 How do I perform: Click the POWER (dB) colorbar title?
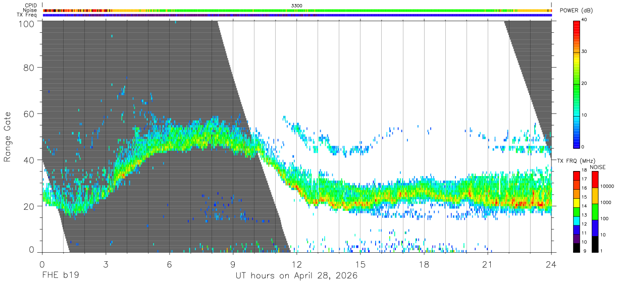pyautogui.click(x=577, y=11)
